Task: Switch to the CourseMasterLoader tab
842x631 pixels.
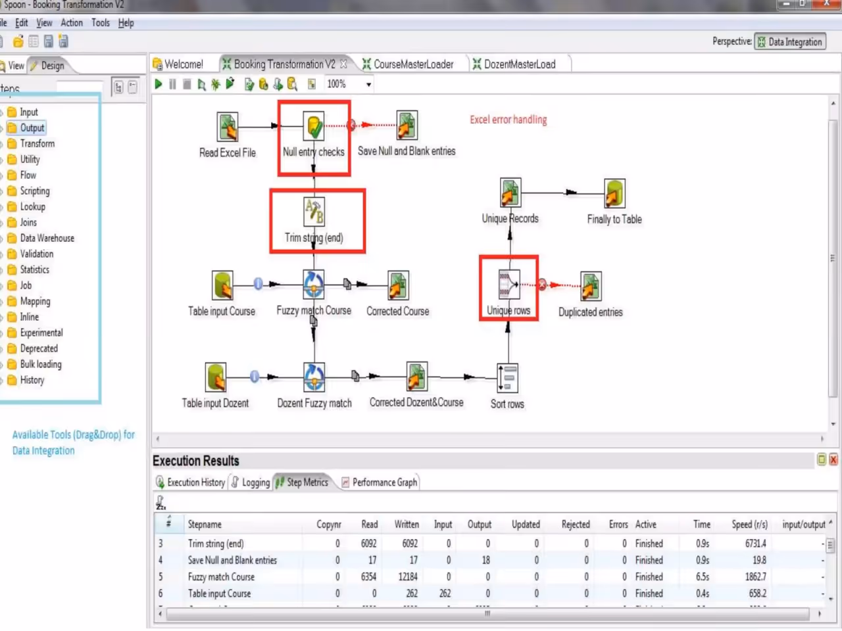Action: click(408, 64)
